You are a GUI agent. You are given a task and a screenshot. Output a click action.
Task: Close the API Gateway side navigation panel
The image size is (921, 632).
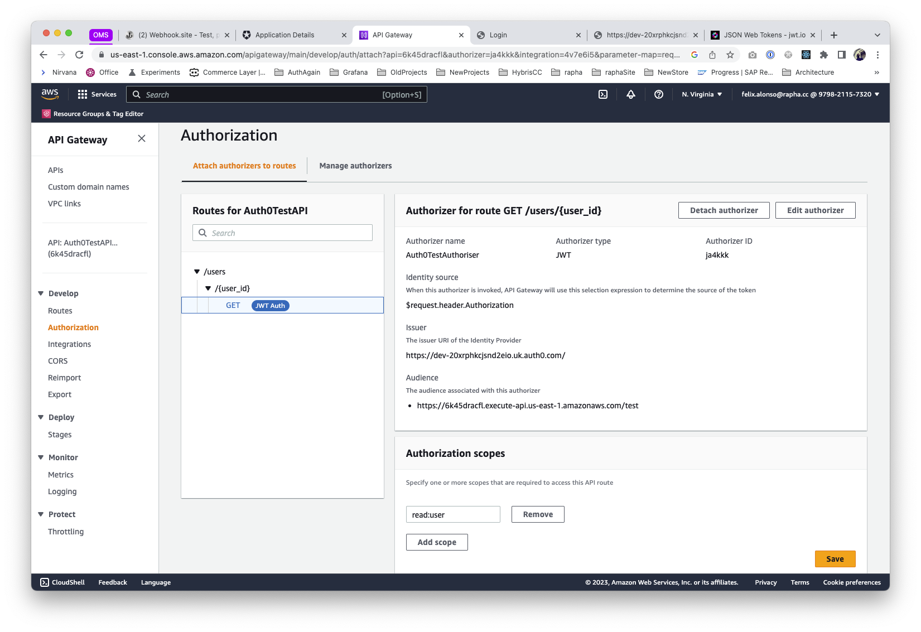pyautogui.click(x=142, y=139)
